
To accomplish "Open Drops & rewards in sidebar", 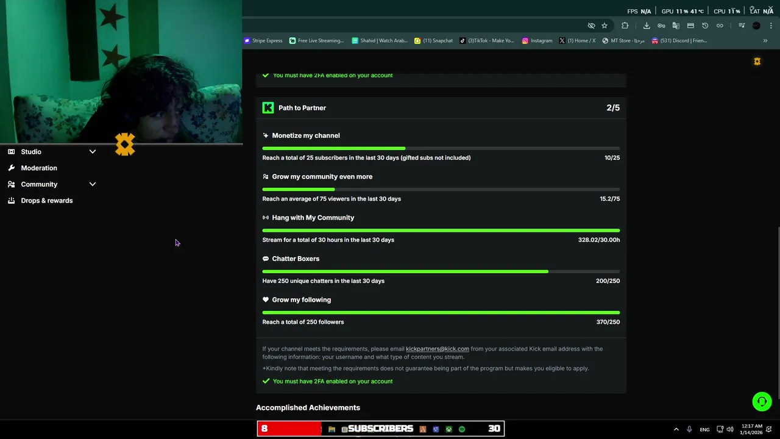I will [46, 201].
